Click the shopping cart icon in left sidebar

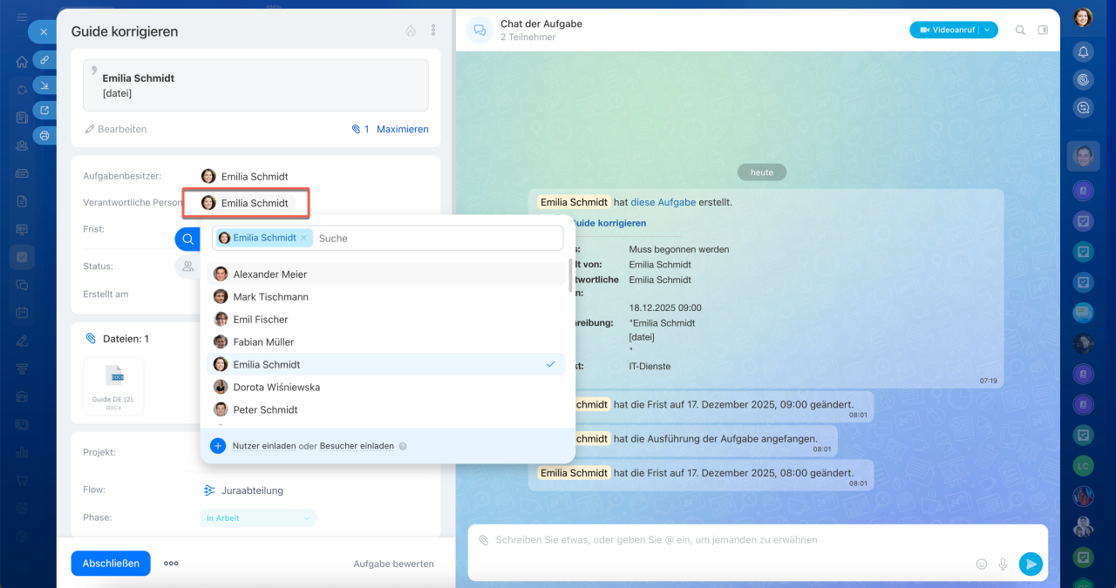(x=22, y=480)
